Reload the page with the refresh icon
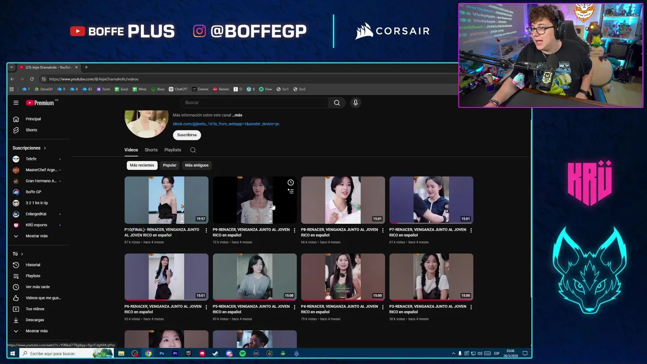 (x=32, y=79)
